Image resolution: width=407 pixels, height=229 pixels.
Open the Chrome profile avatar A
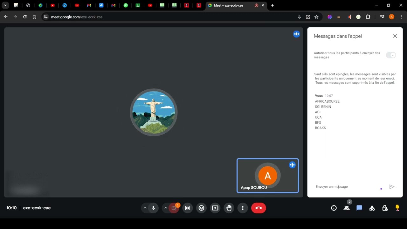click(x=391, y=17)
